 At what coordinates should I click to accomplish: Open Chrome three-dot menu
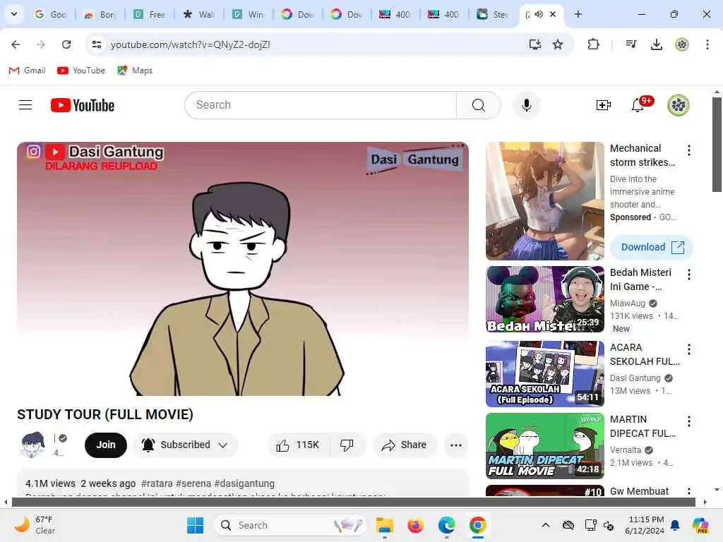pos(707,44)
